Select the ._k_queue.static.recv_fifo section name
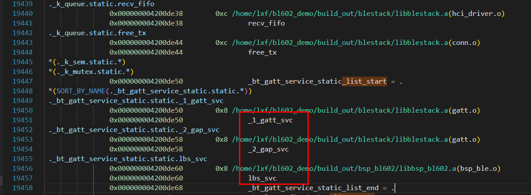 (101, 4)
